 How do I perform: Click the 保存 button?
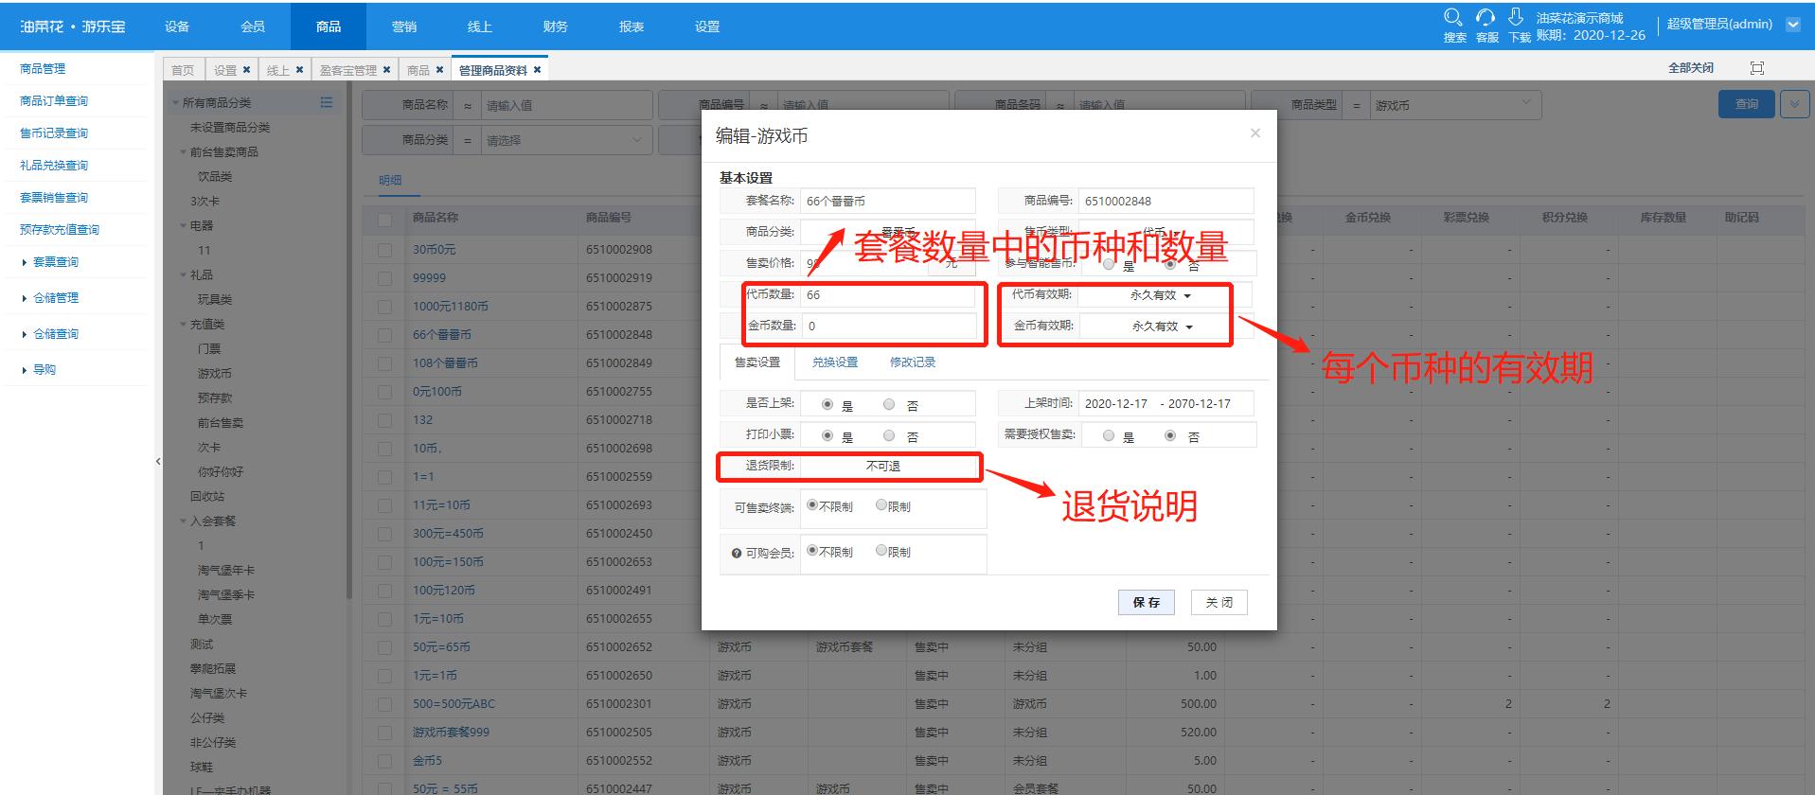pos(1147,602)
